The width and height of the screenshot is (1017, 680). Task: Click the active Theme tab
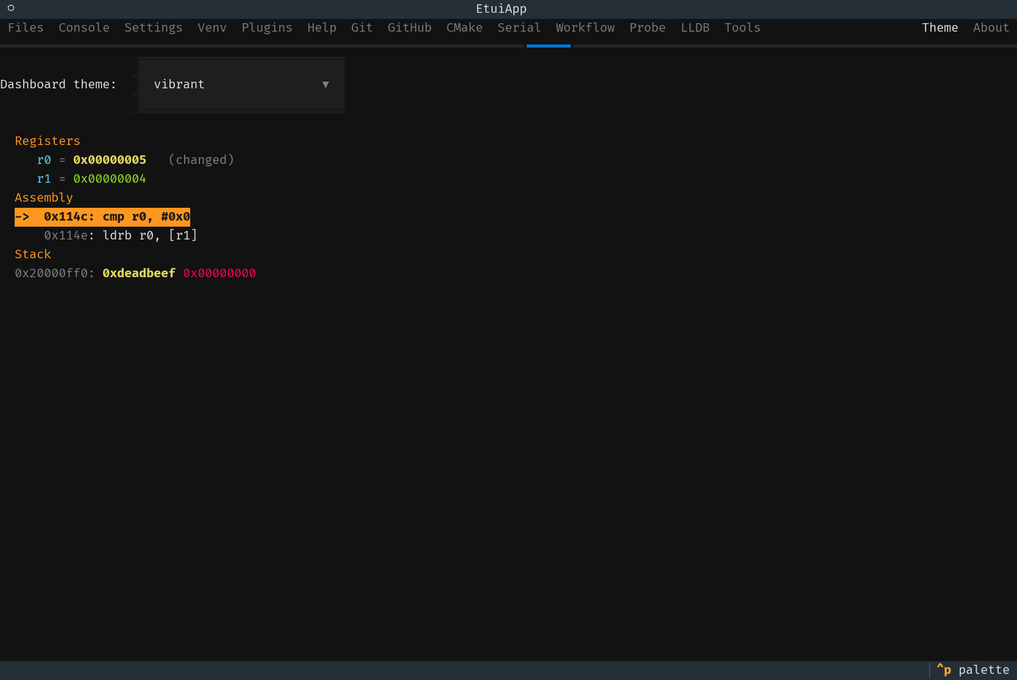click(940, 27)
